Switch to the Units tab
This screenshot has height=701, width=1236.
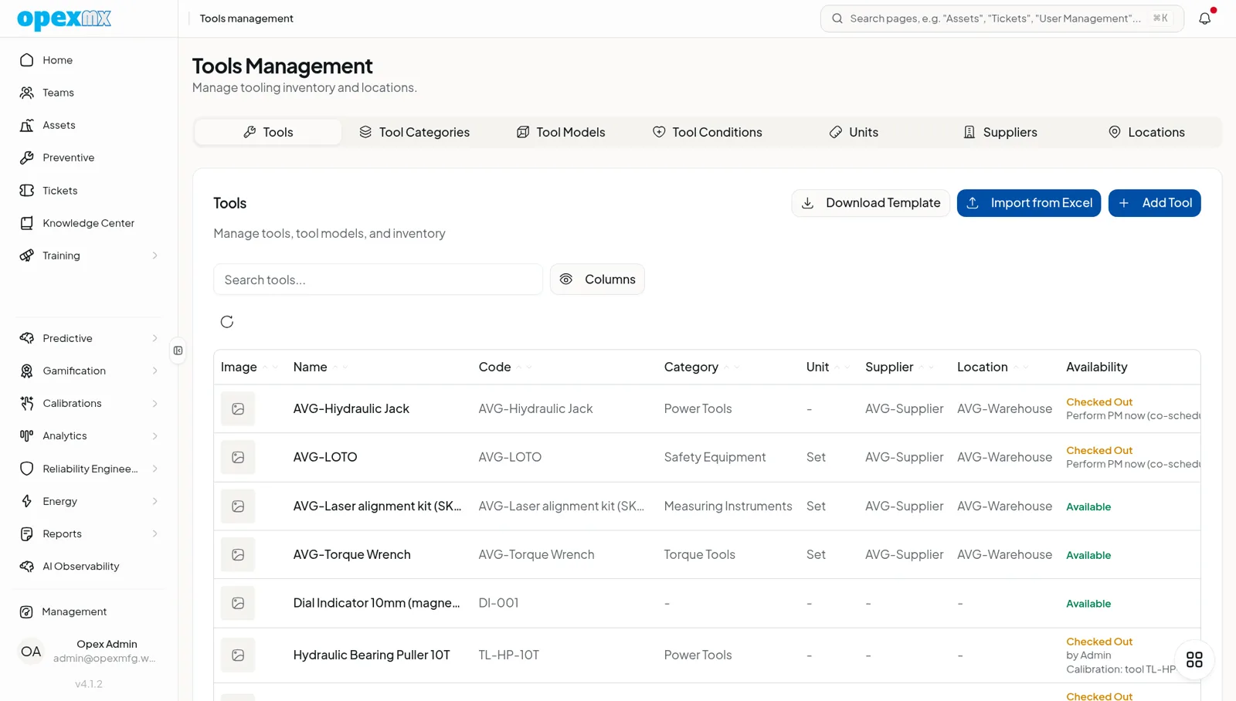coord(854,132)
